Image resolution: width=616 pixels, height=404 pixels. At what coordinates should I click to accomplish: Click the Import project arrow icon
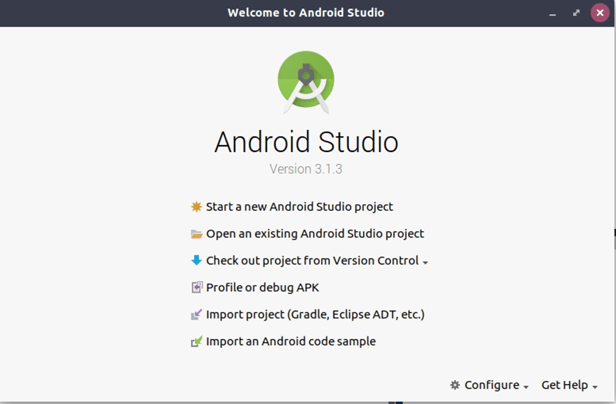[197, 315]
